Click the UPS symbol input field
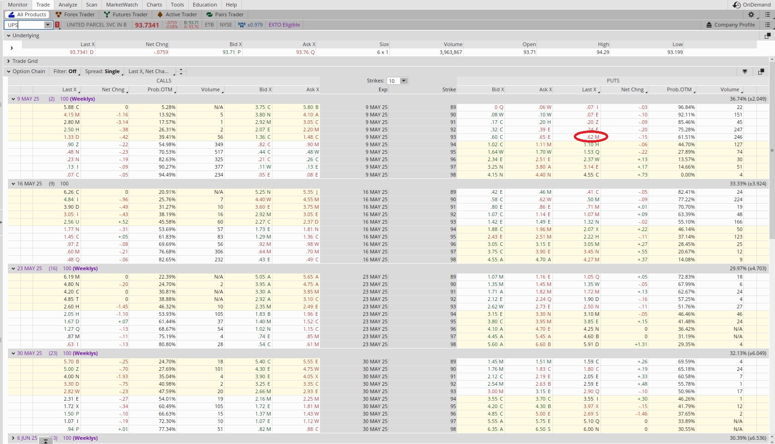 (x=25, y=25)
